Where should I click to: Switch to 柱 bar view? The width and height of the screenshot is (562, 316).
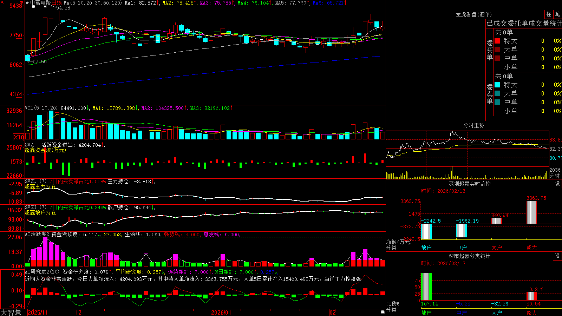(x=549, y=14)
